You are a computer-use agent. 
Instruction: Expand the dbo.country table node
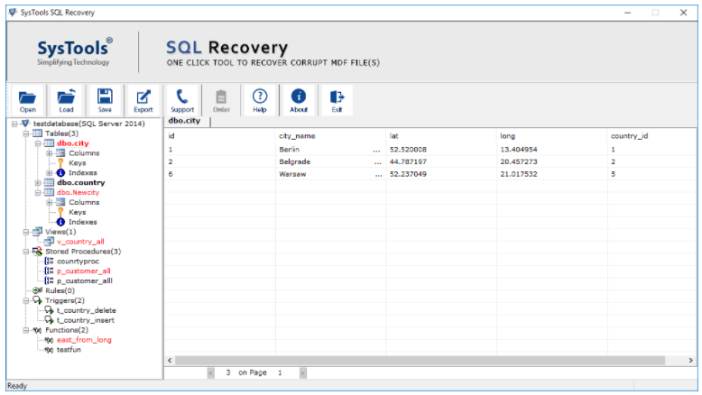[38, 182]
